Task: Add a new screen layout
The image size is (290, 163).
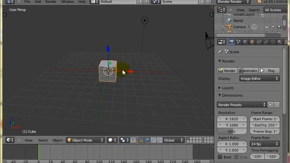Action: pos(140,2)
